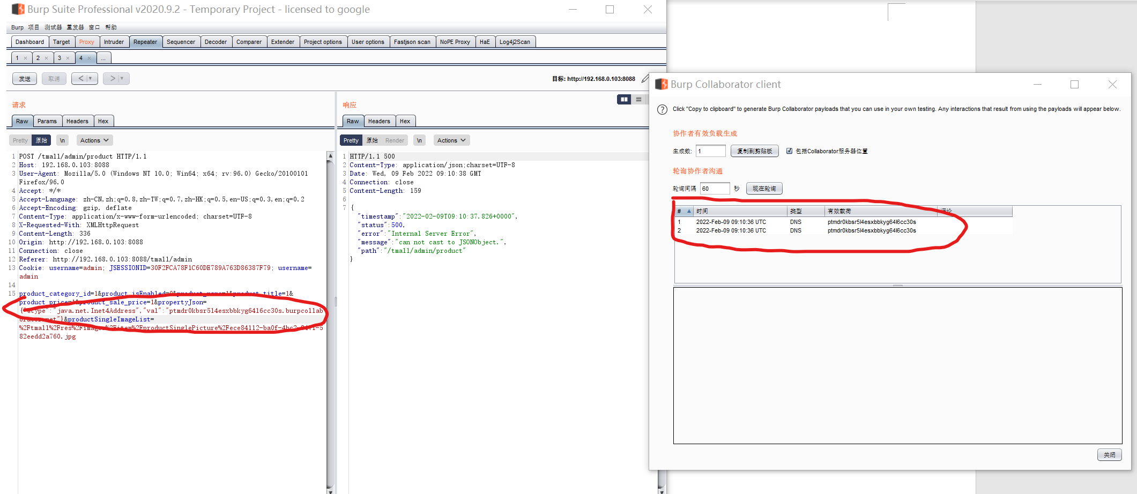Open the User options tab
The image size is (1137, 494).
click(x=368, y=42)
